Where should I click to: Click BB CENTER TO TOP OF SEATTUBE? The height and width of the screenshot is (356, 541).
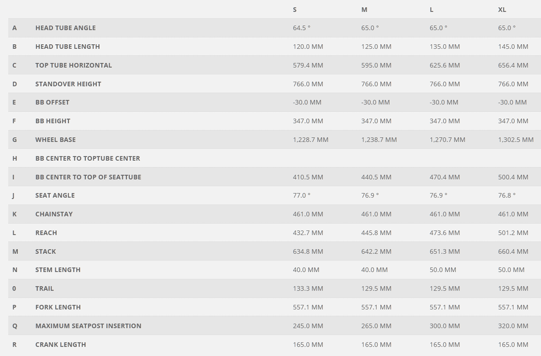click(x=88, y=177)
